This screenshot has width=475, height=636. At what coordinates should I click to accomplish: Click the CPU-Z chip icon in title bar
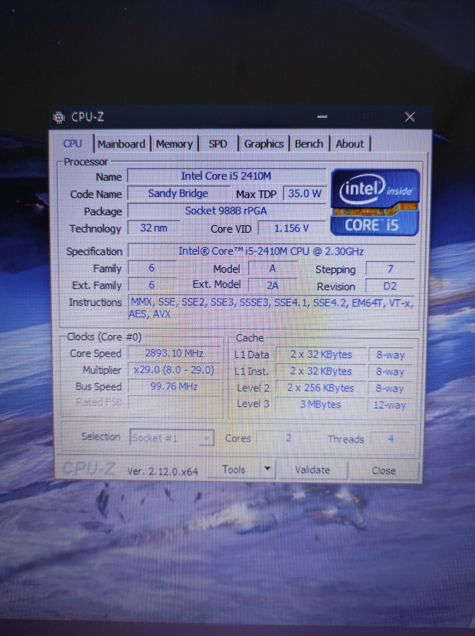tap(59, 118)
